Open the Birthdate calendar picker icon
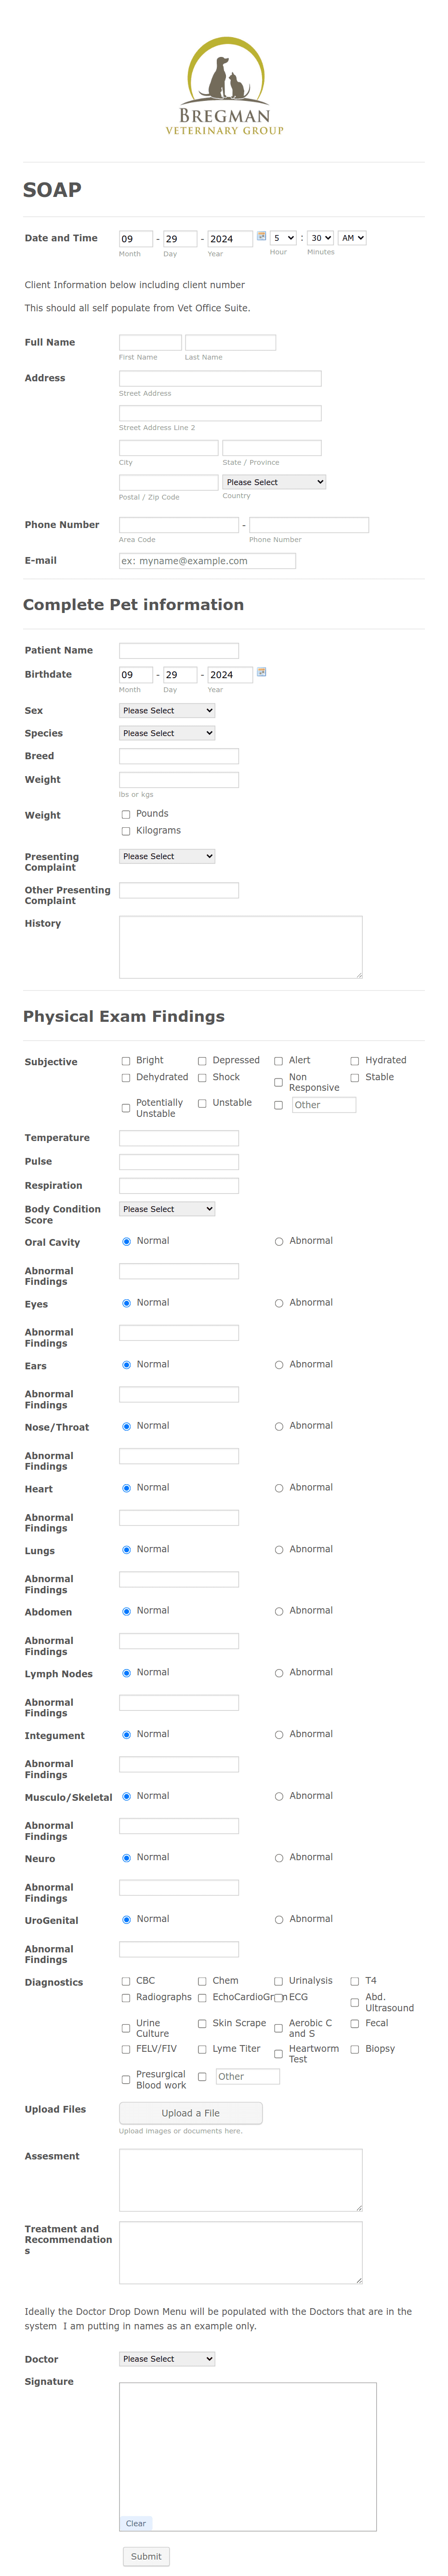The height and width of the screenshot is (2576, 448). pyautogui.click(x=262, y=673)
